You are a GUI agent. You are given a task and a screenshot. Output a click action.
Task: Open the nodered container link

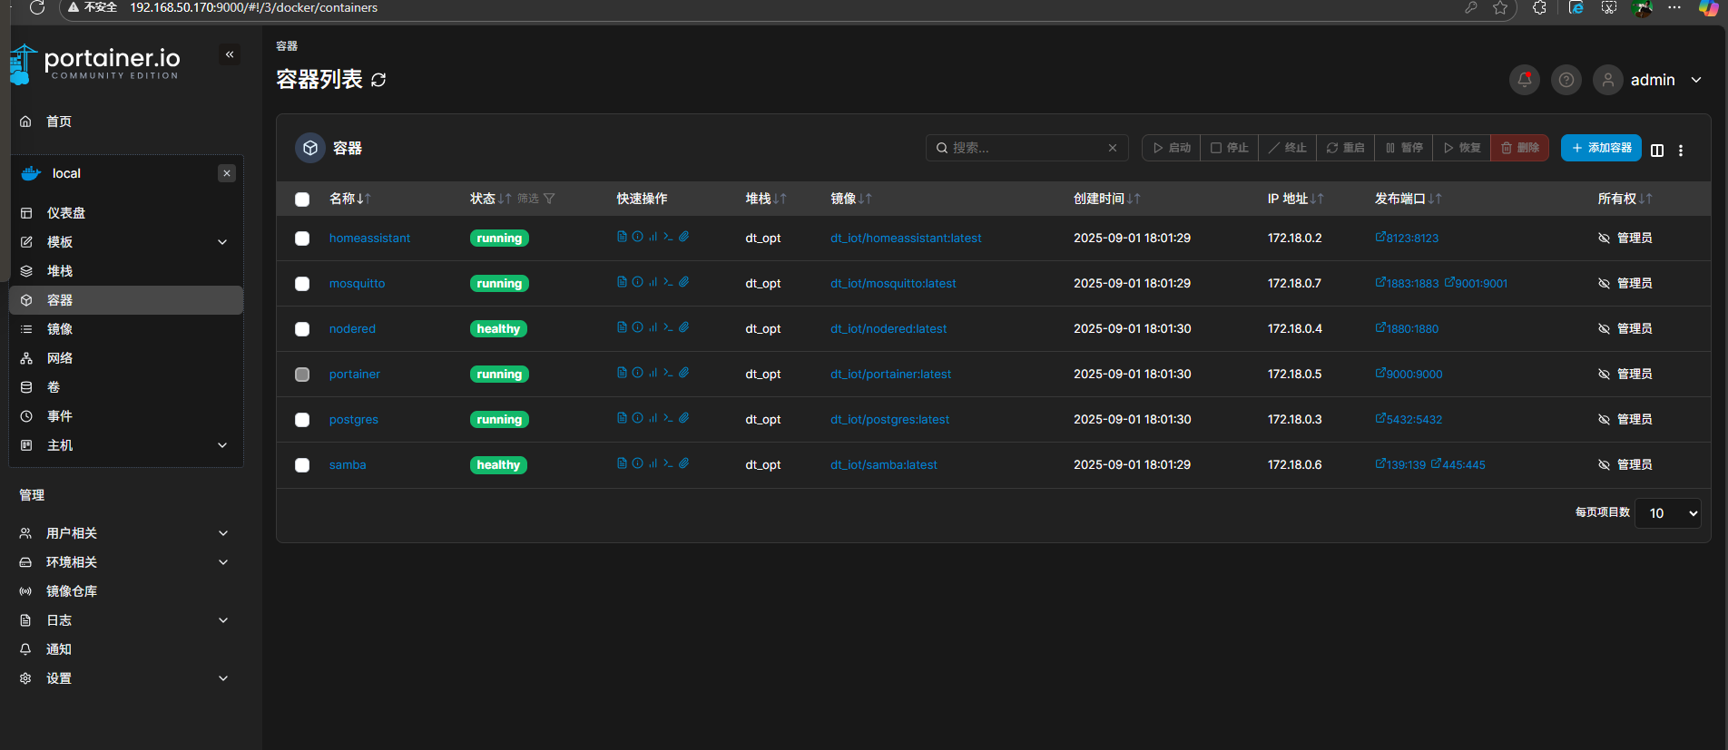352,329
